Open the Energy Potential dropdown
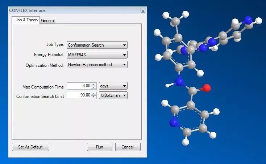 coord(97,55)
